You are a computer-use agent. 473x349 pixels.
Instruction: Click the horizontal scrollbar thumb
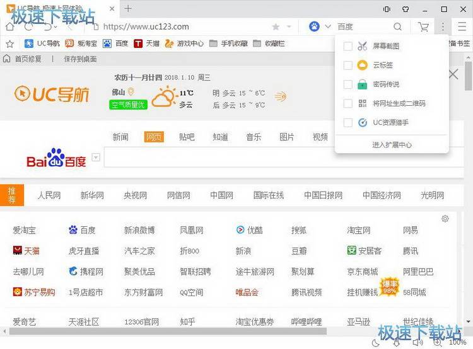tap(168, 331)
